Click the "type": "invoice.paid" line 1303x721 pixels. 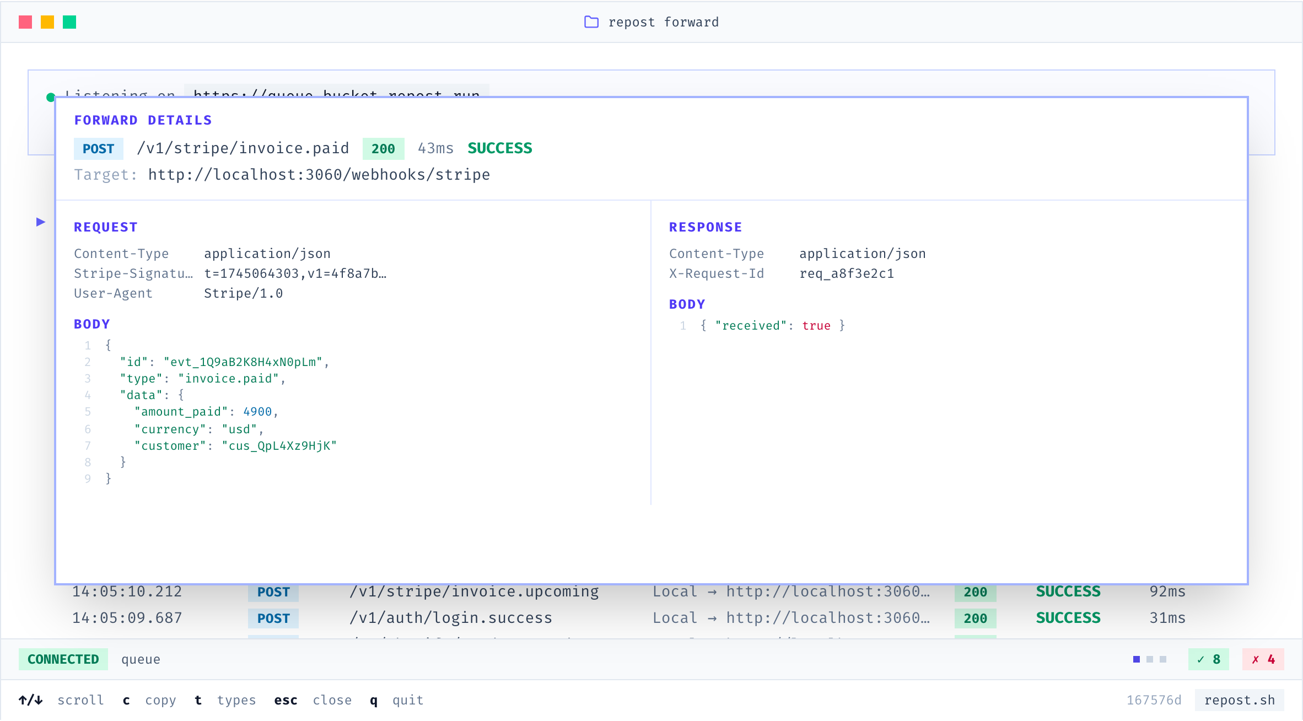pyautogui.click(x=202, y=379)
